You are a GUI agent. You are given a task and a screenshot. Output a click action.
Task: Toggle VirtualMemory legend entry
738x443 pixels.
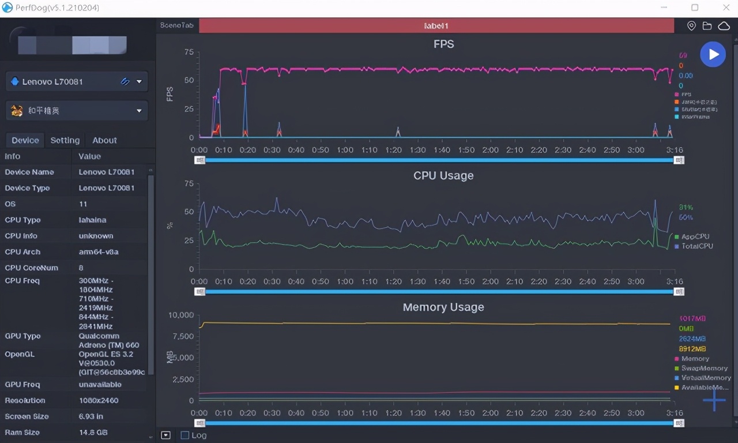[703, 378]
